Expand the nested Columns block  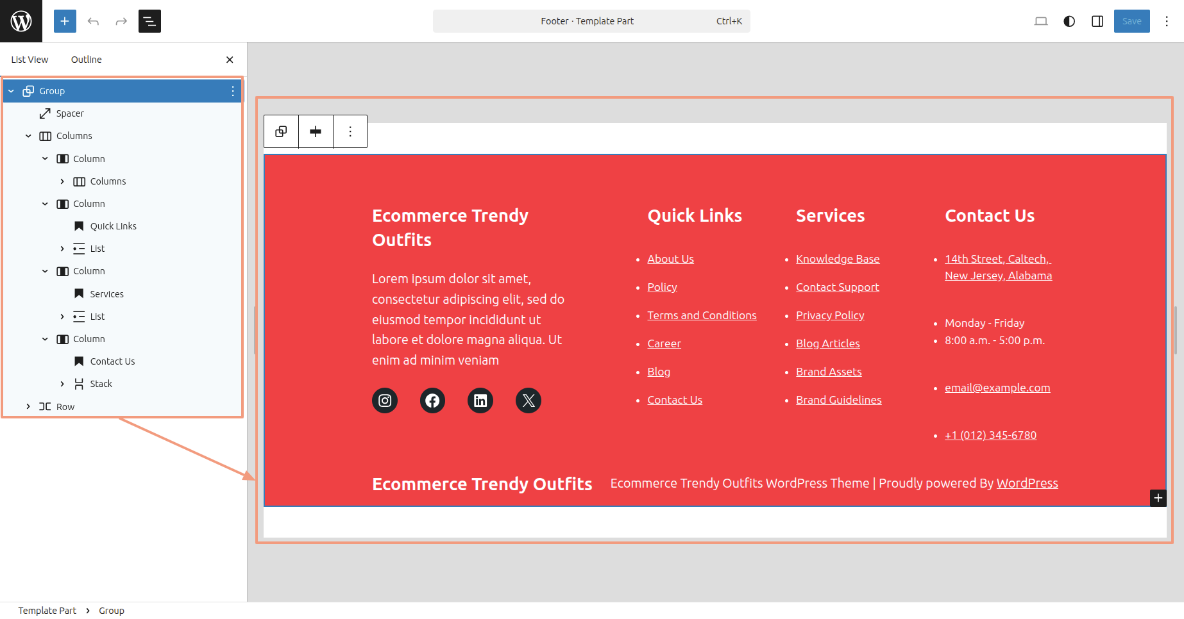[62, 181]
